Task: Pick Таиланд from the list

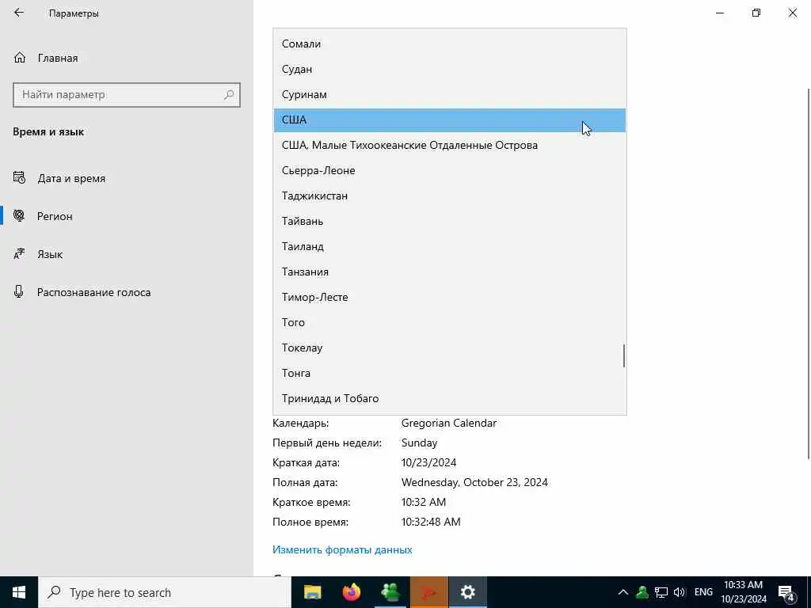Action: tap(450, 247)
